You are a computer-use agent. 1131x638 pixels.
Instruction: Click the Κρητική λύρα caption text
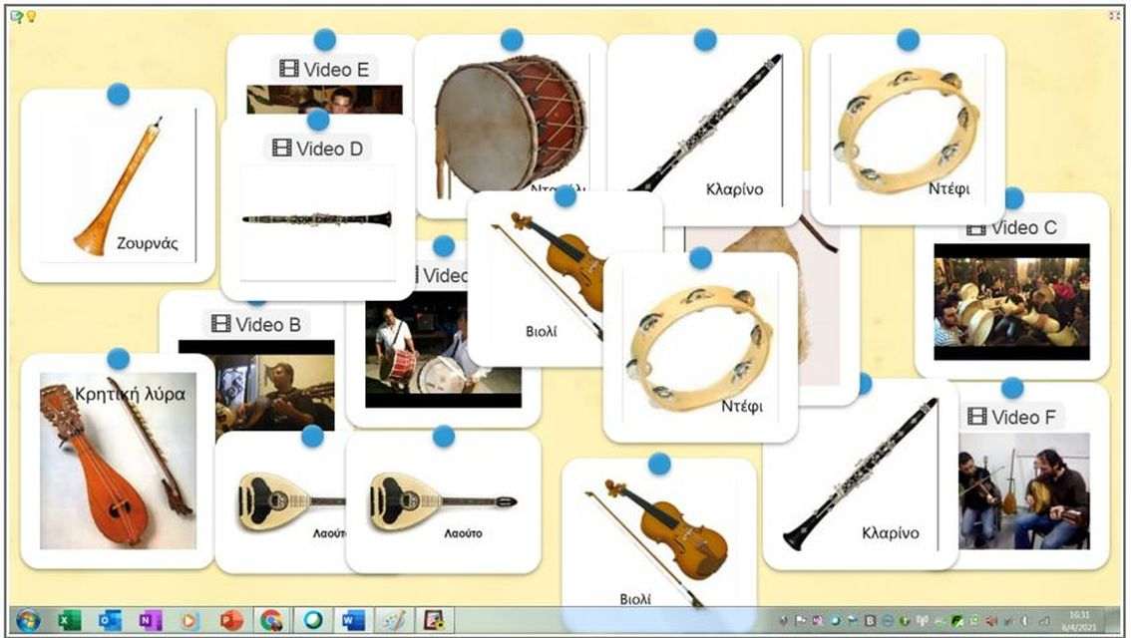point(130,394)
